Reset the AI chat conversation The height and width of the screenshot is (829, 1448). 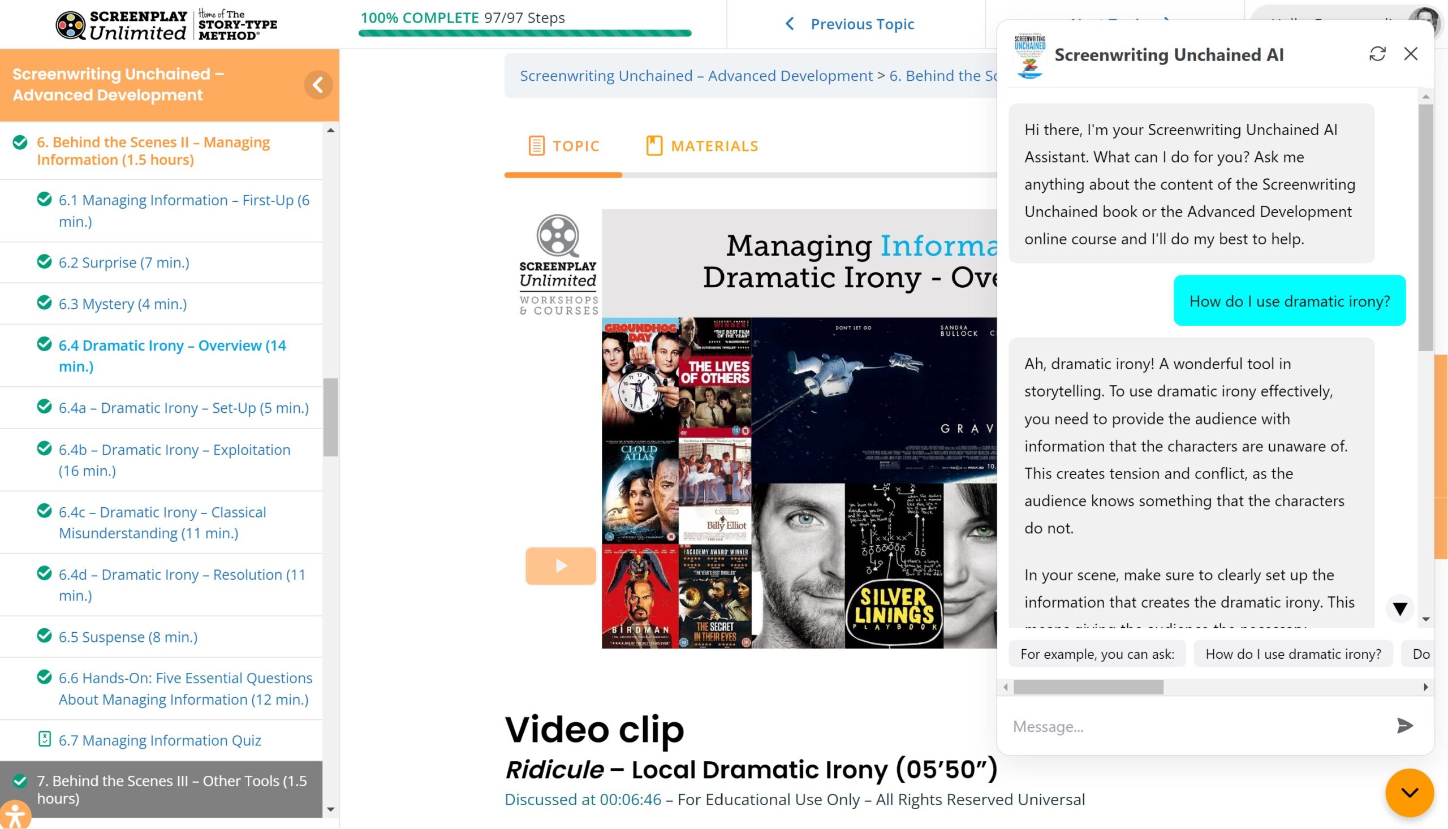[1377, 54]
